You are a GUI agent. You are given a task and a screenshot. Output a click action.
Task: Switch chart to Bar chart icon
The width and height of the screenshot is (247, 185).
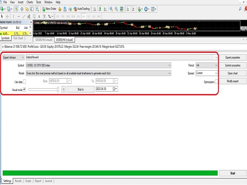pos(95,9)
